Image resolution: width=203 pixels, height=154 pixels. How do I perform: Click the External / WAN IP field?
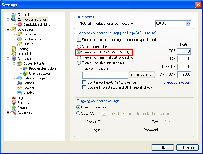pyautogui.click(x=105, y=75)
